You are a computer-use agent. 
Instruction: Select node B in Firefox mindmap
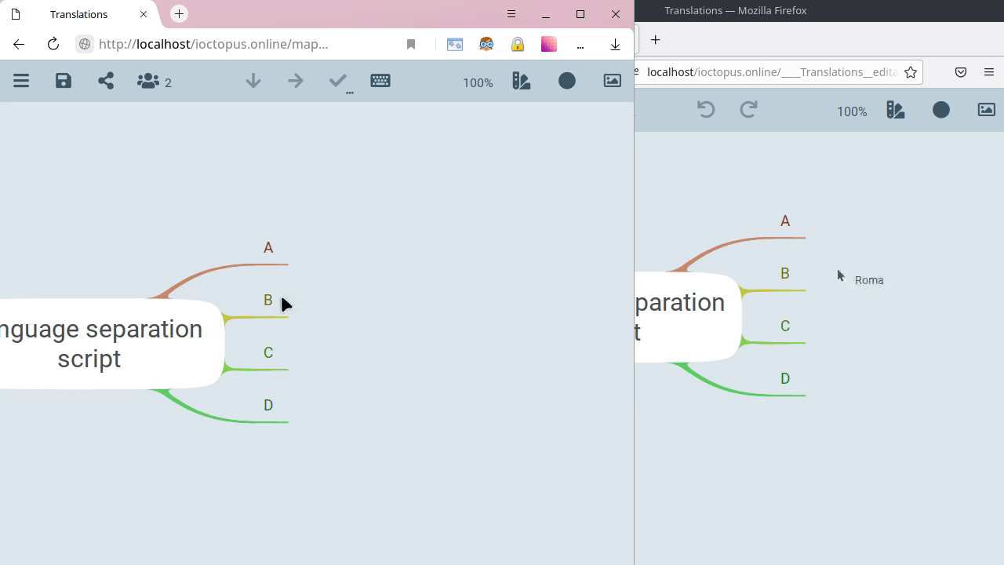click(785, 274)
